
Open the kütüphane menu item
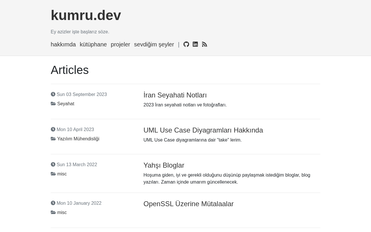[93, 44]
